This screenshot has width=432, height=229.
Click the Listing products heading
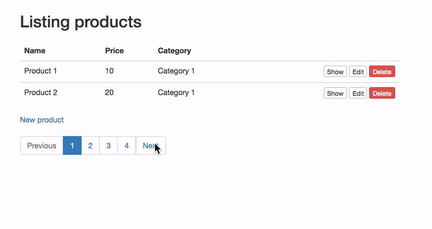[80, 22]
